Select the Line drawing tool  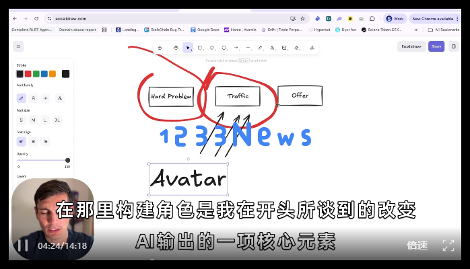(x=248, y=48)
